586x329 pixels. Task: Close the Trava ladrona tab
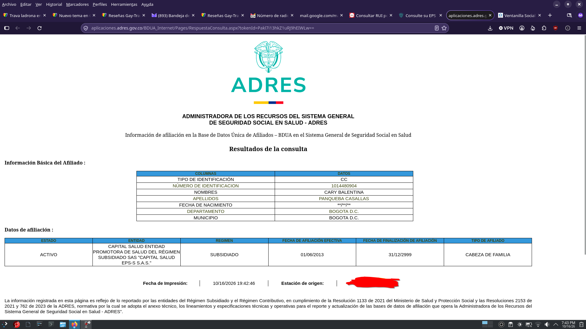point(45,15)
